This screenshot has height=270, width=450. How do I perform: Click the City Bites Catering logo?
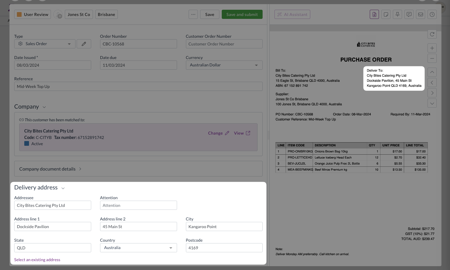(x=366, y=45)
